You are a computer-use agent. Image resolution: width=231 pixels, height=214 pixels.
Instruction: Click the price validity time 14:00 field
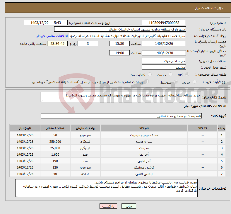(119, 53)
